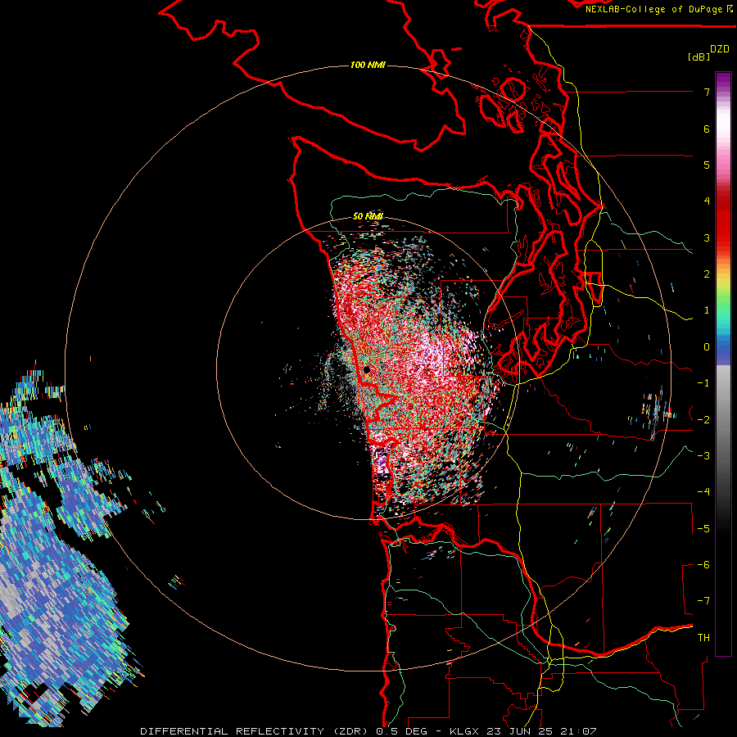Click the 0.5 DEG elevation angle text

coord(402,731)
